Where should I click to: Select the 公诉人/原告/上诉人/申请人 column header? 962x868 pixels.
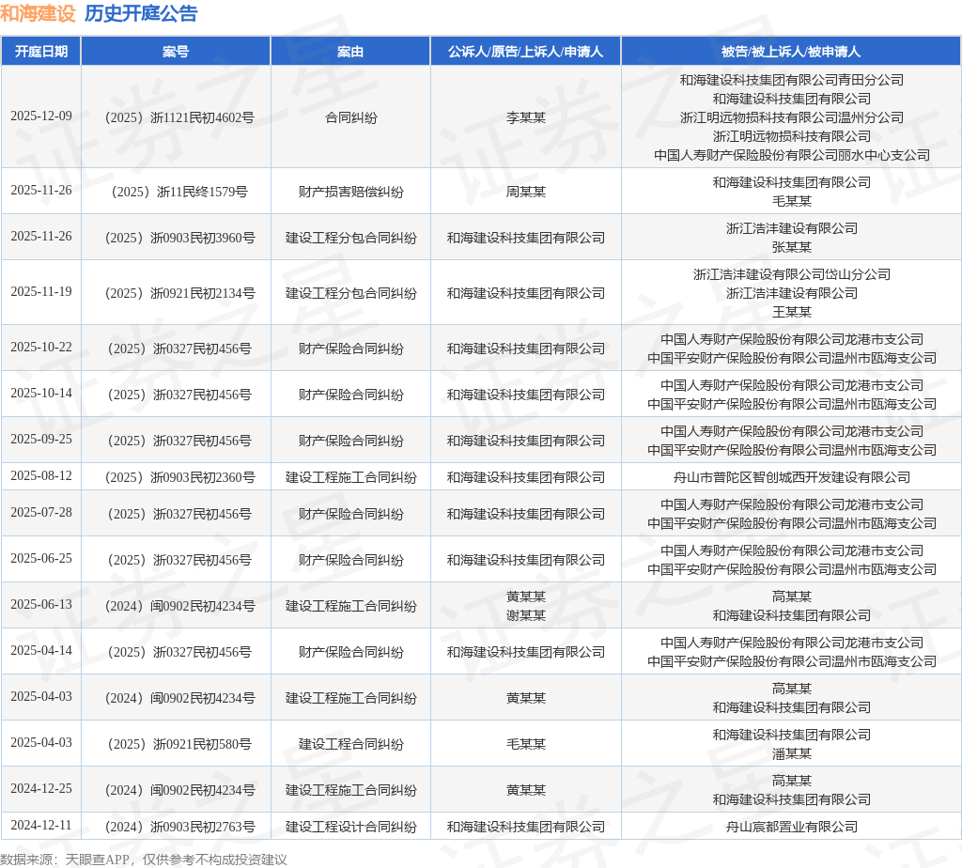tap(526, 52)
